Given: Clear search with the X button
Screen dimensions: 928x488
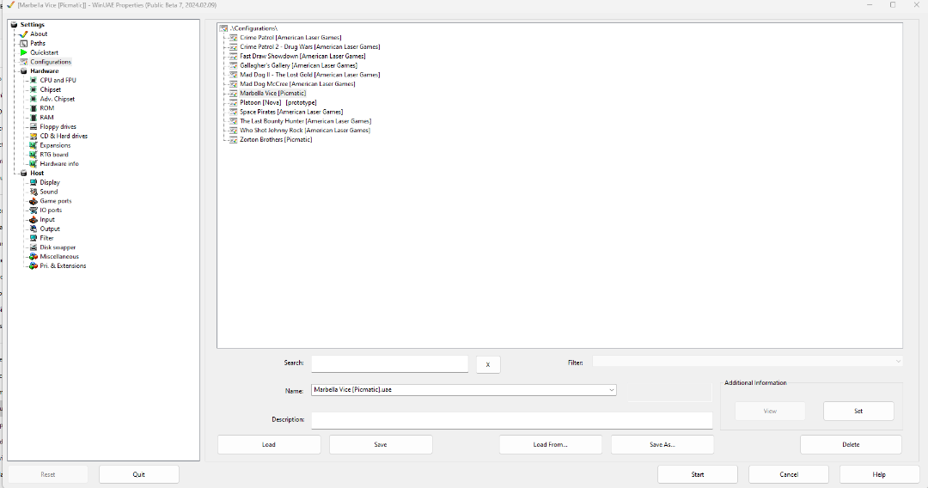Looking at the screenshot, I should coord(488,364).
